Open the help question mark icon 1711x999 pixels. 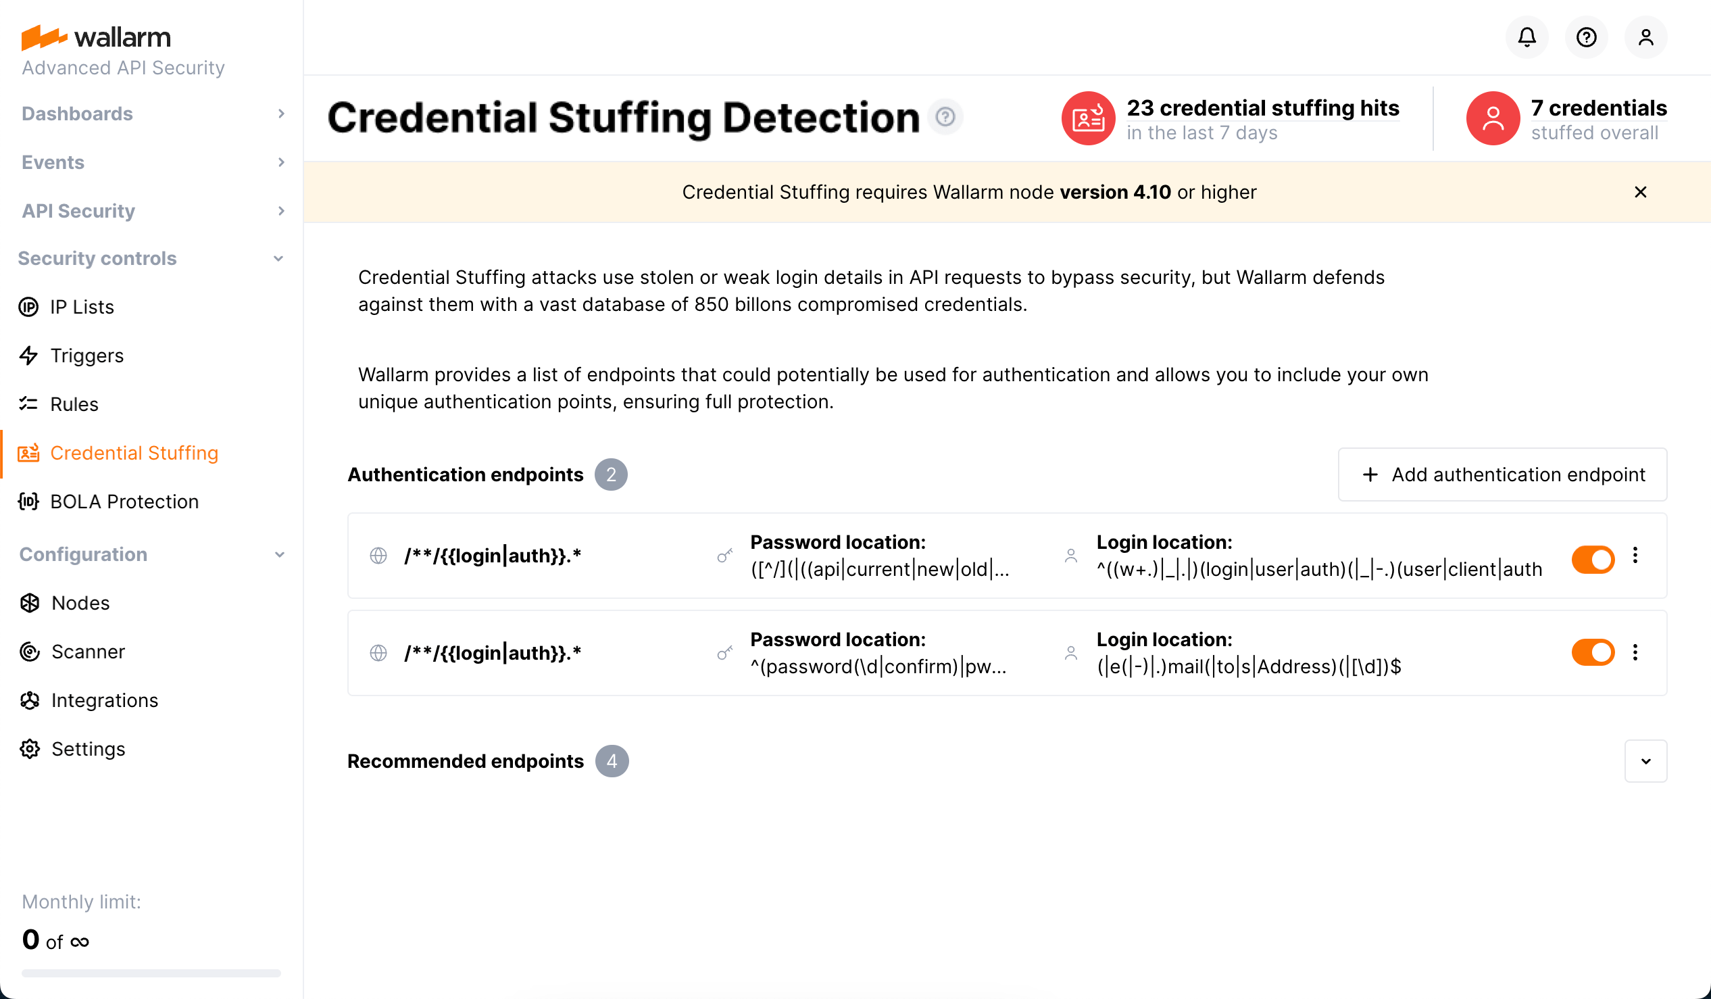(x=1586, y=37)
